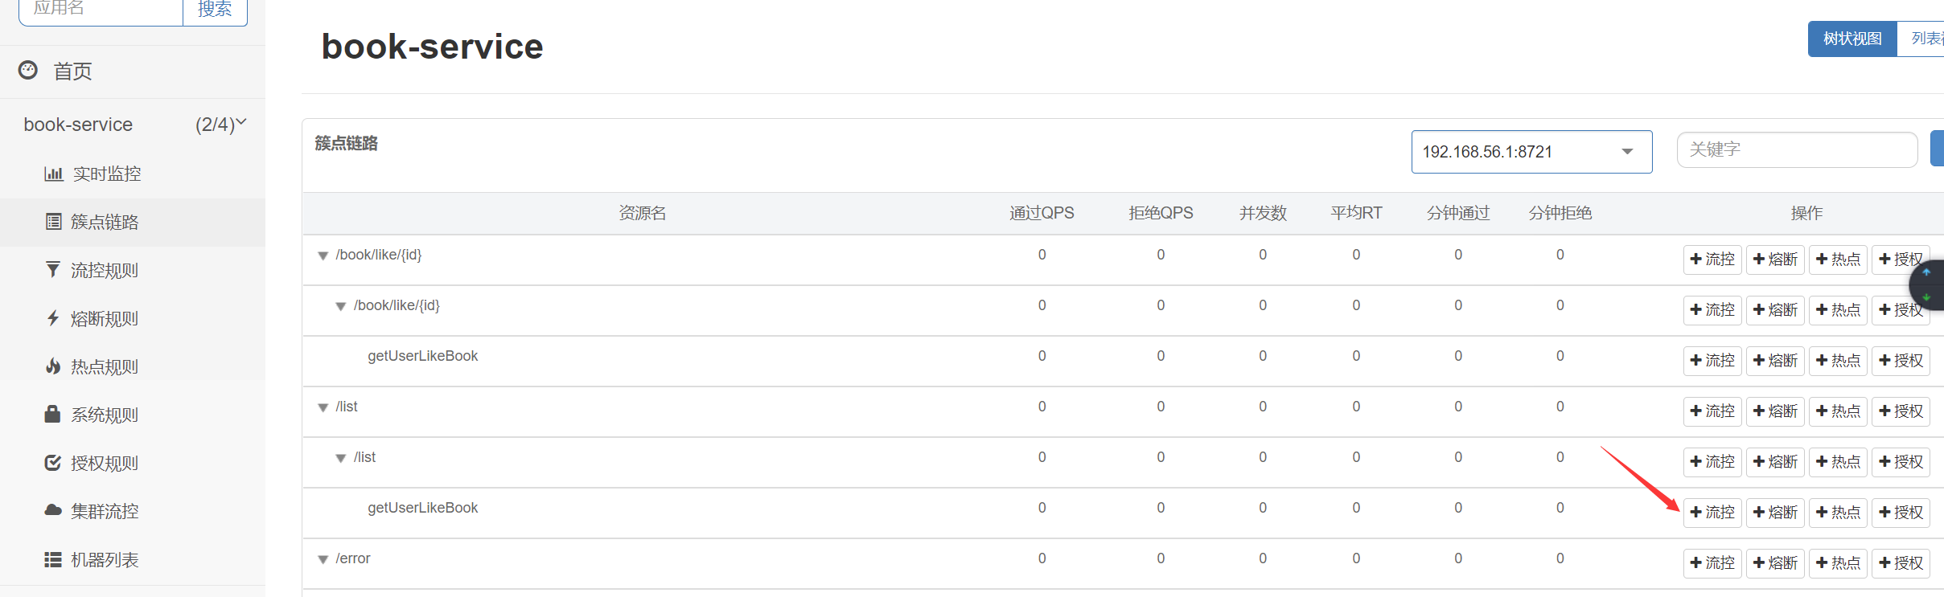This screenshot has width=1944, height=597.
Task: Add 熔断 for getUserLikeBook under /list
Action: click(x=1775, y=513)
